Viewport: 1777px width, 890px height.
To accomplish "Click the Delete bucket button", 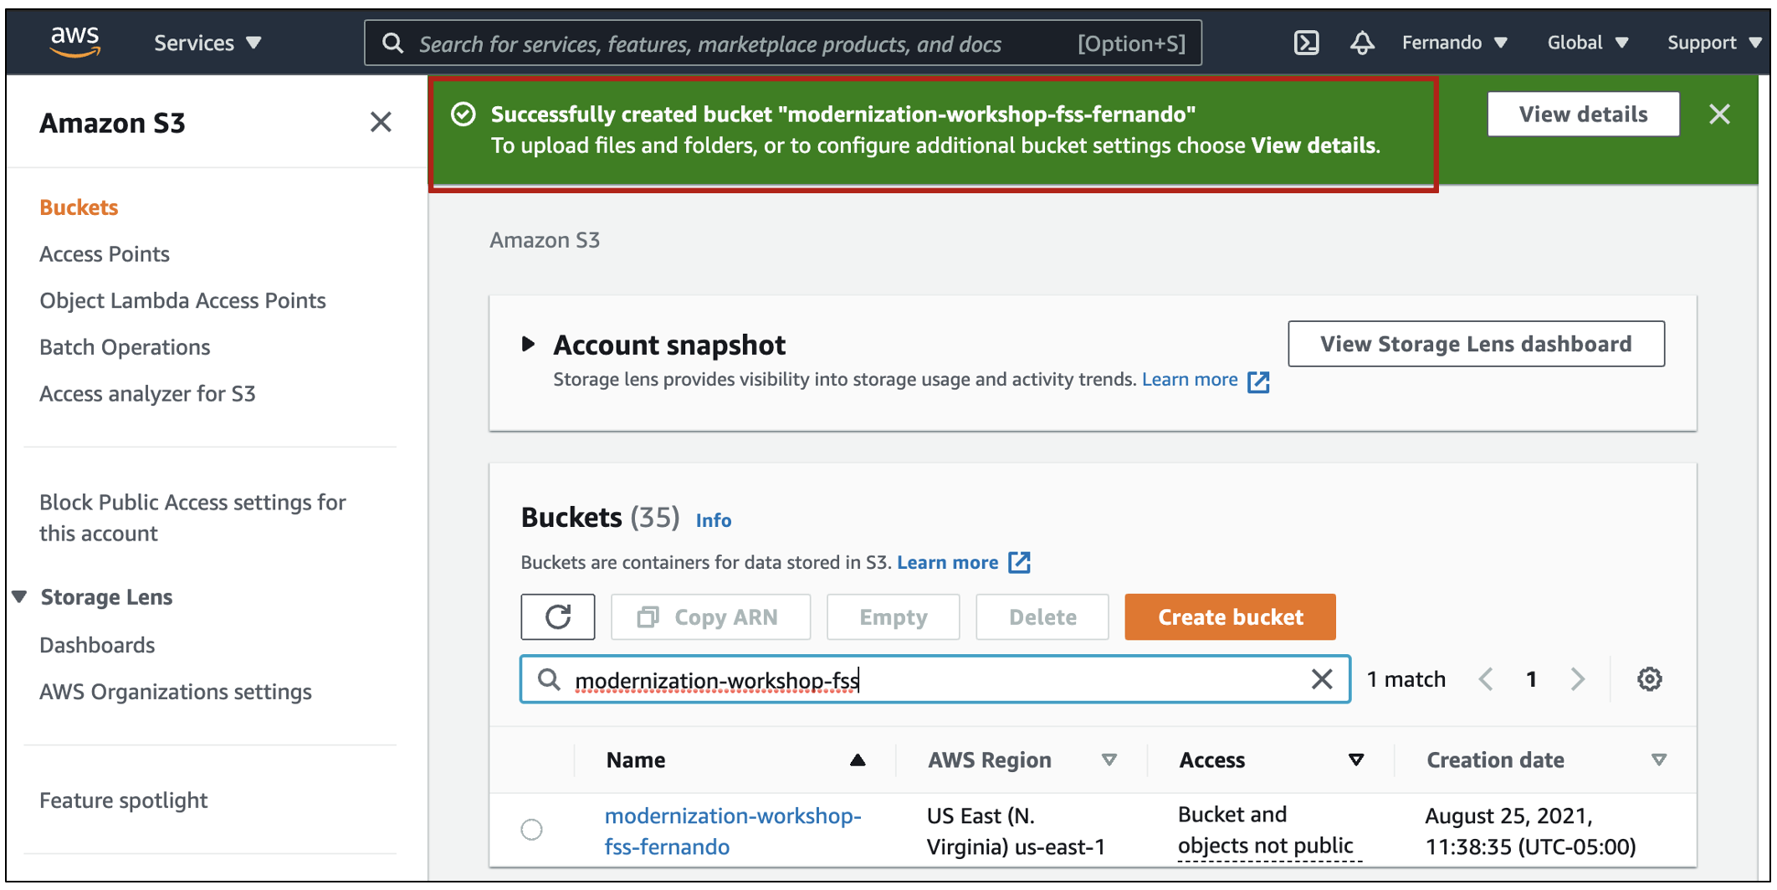I will [1042, 617].
